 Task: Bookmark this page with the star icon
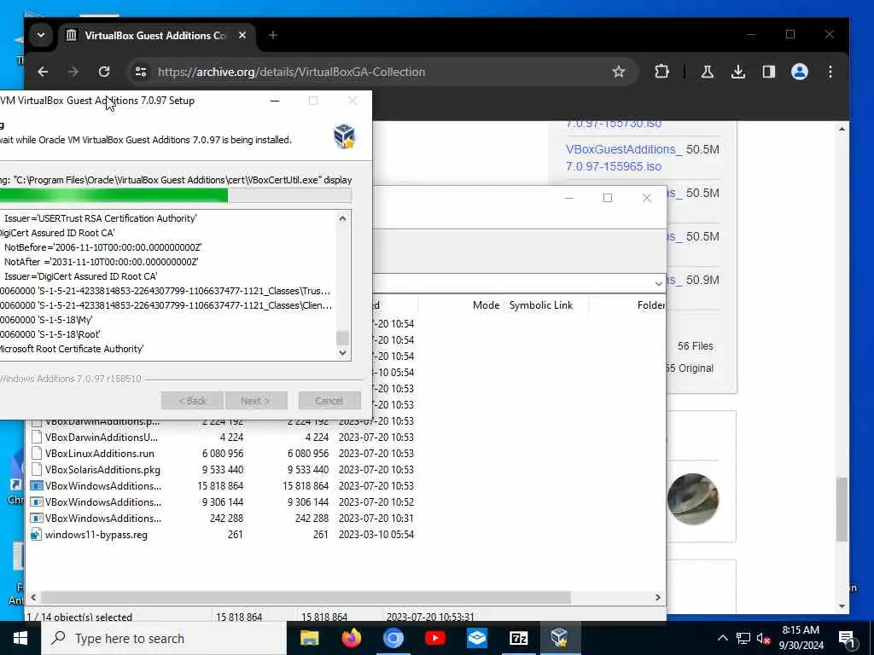(x=619, y=72)
